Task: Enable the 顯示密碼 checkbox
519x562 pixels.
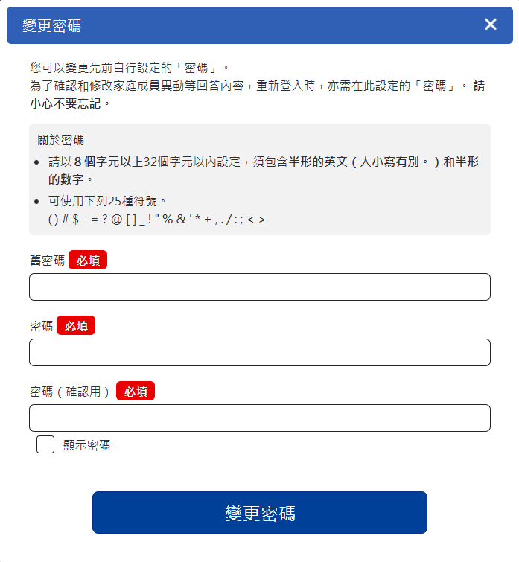Action: (x=45, y=445)
